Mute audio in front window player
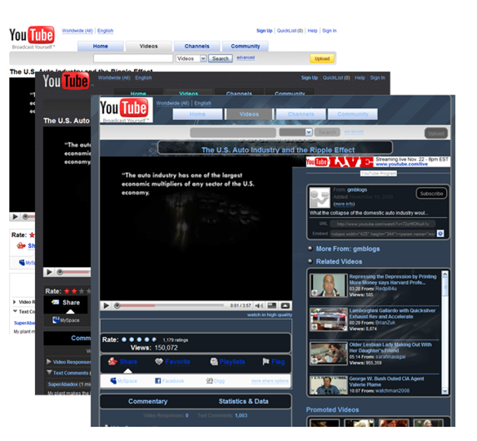The height and width of the screenshot is (441, 477). (259, 306)
